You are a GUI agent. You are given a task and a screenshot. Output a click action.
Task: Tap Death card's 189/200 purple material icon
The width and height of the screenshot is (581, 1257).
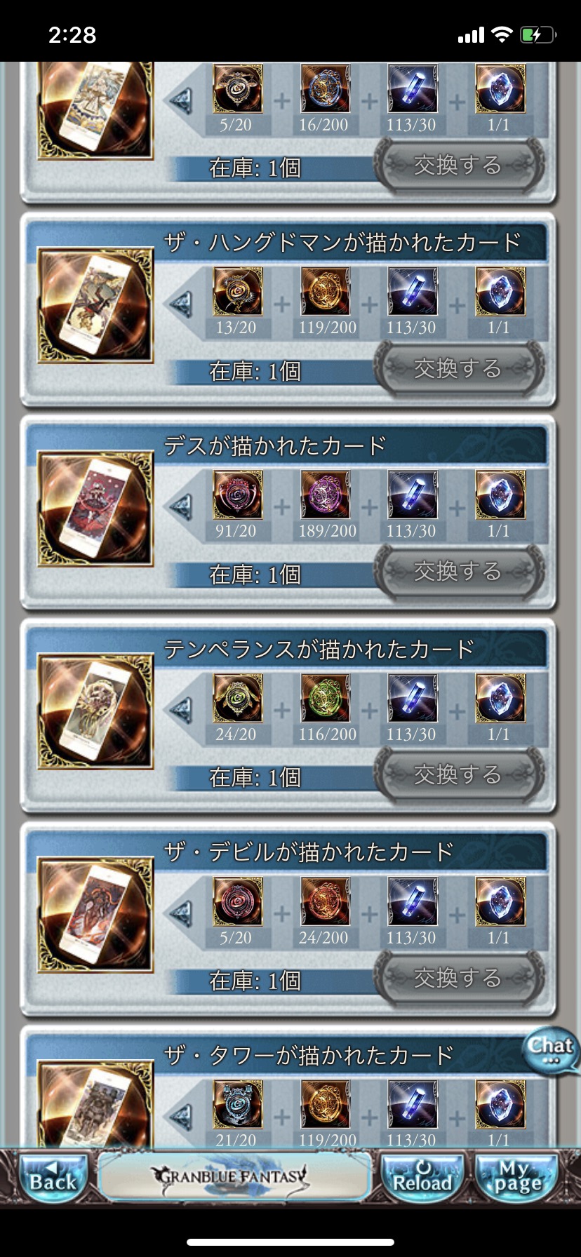pyautogui.click(x=326, y=495)
